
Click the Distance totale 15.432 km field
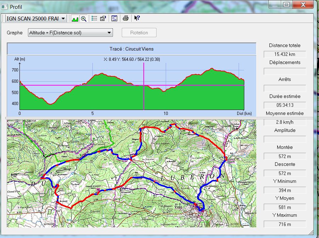(x=285, y=54)
